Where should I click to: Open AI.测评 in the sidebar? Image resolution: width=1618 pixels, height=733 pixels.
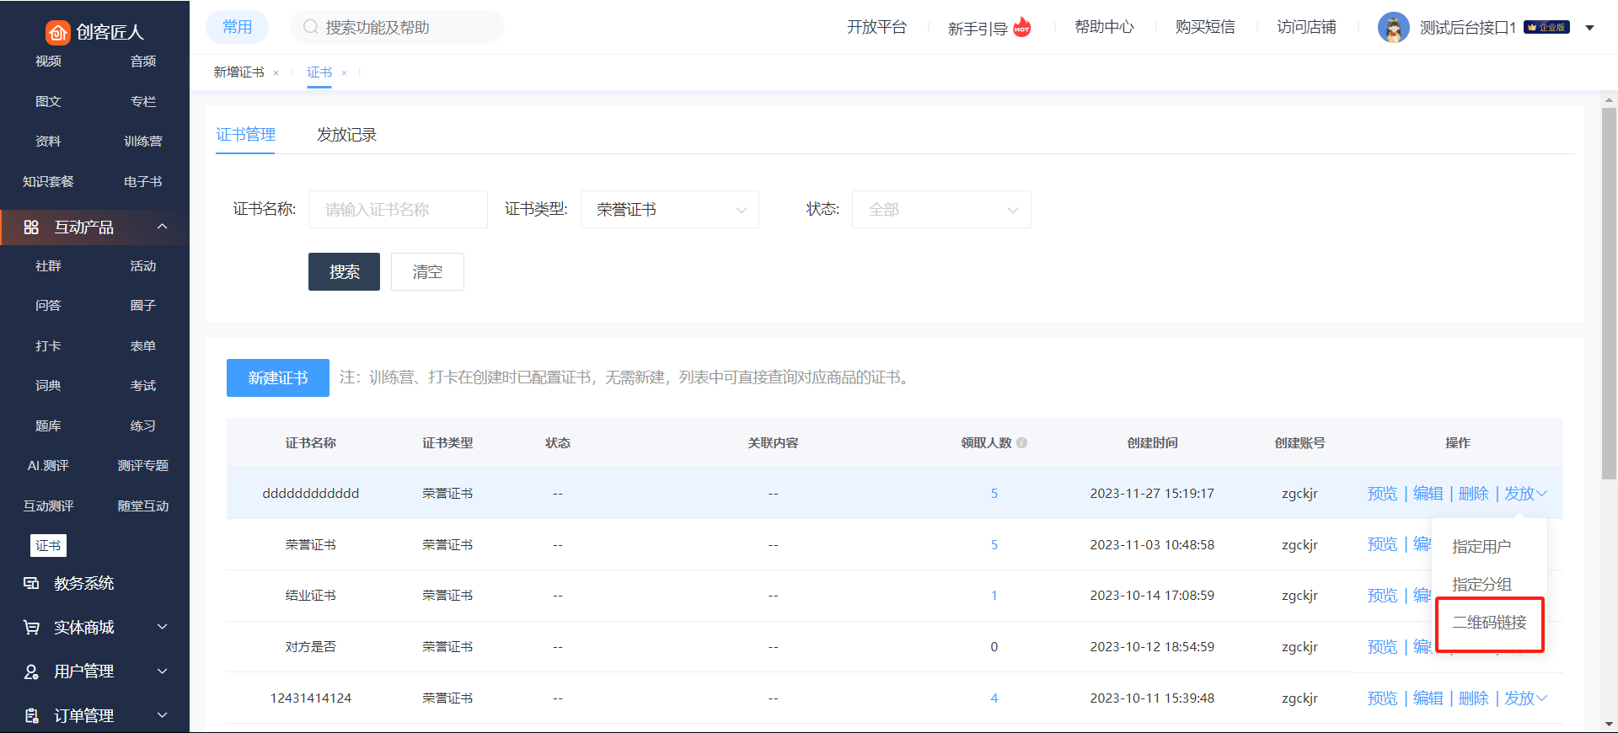[48, 466]
